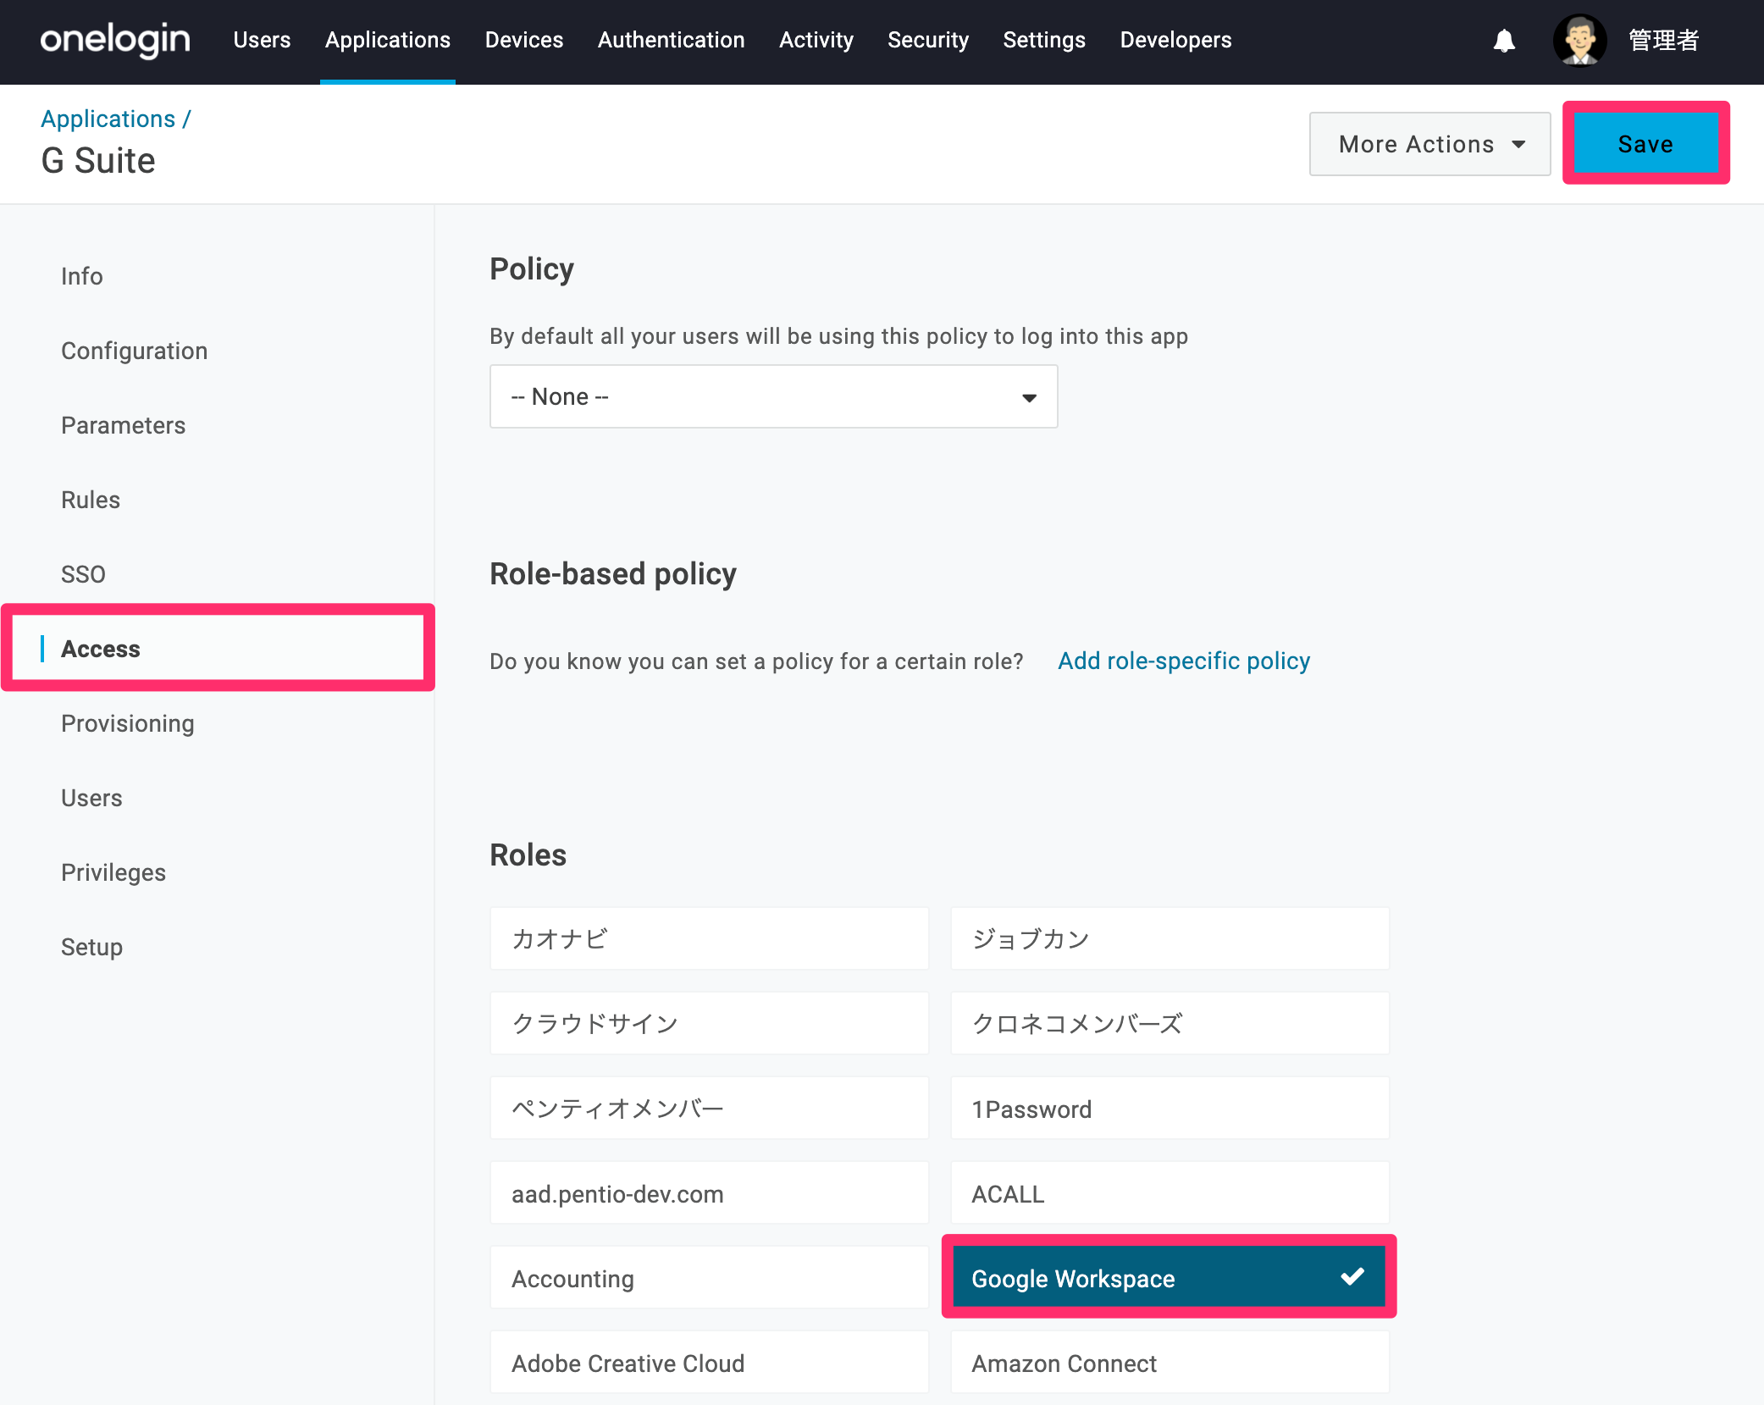Select the Access sidebar tab
This screenshot has width=1764, height=1405.
point(101,649)
